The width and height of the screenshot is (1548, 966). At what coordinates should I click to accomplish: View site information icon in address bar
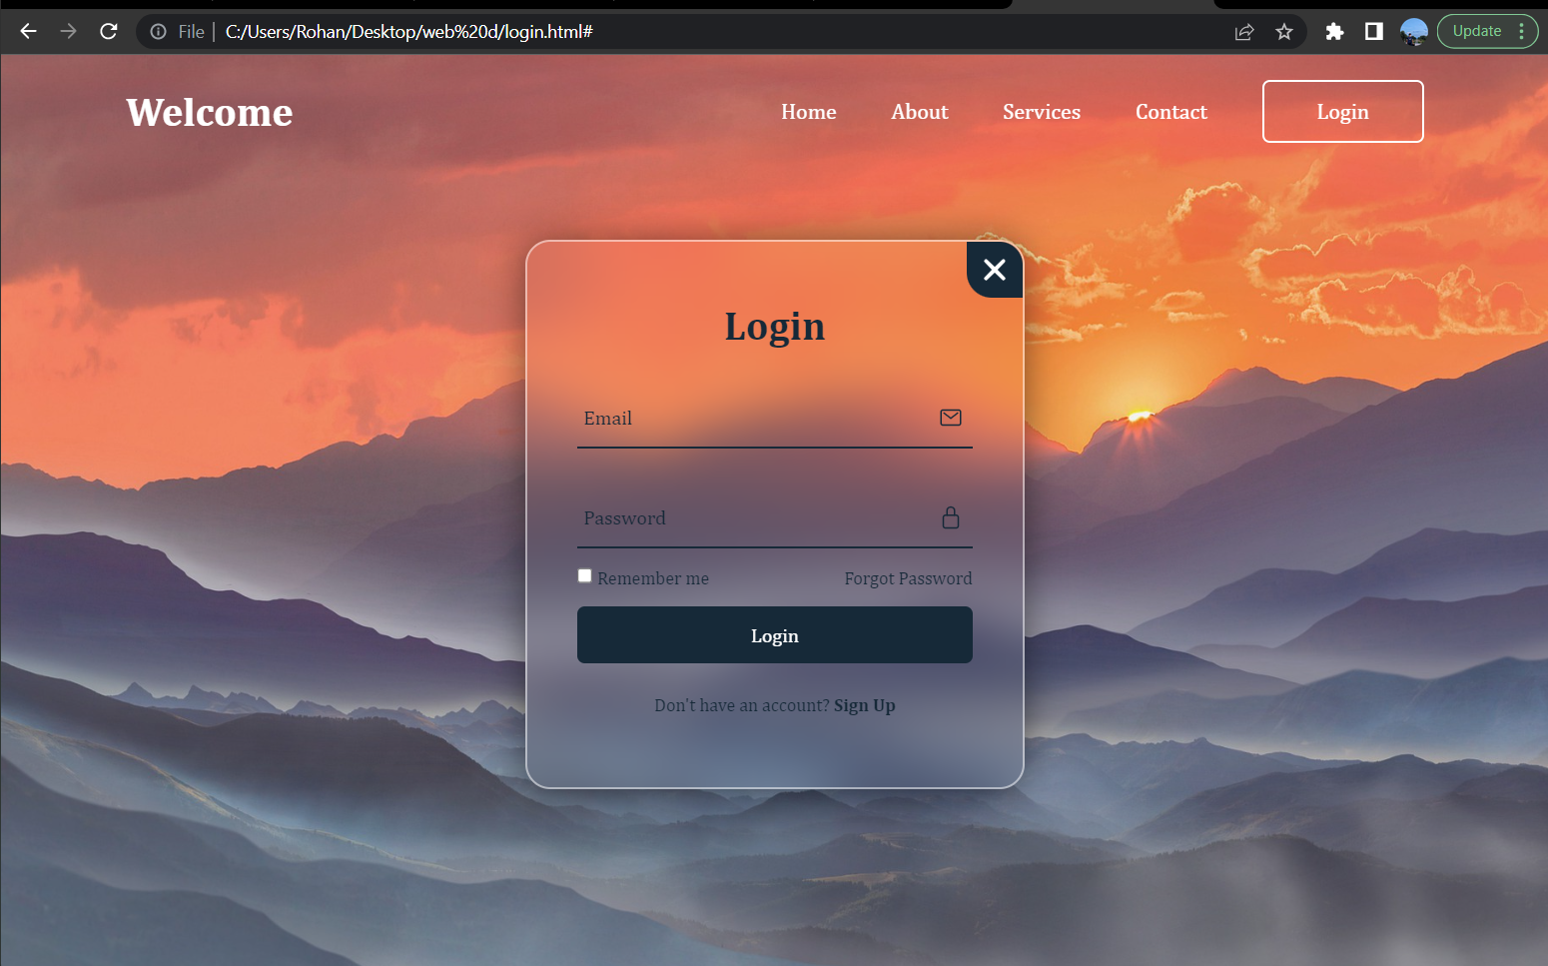click(x=158, y=32)
